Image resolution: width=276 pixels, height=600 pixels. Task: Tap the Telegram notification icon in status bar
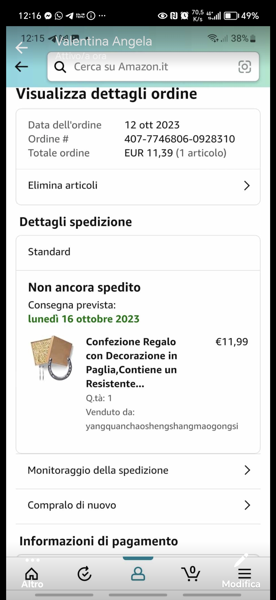[x=69, y=16]
